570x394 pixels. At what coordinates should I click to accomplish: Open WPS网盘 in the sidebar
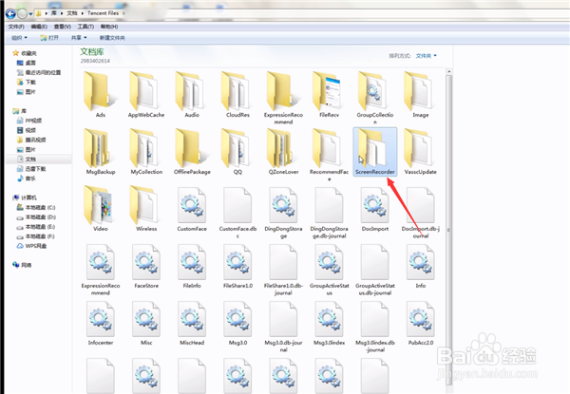tap(31, 246)
